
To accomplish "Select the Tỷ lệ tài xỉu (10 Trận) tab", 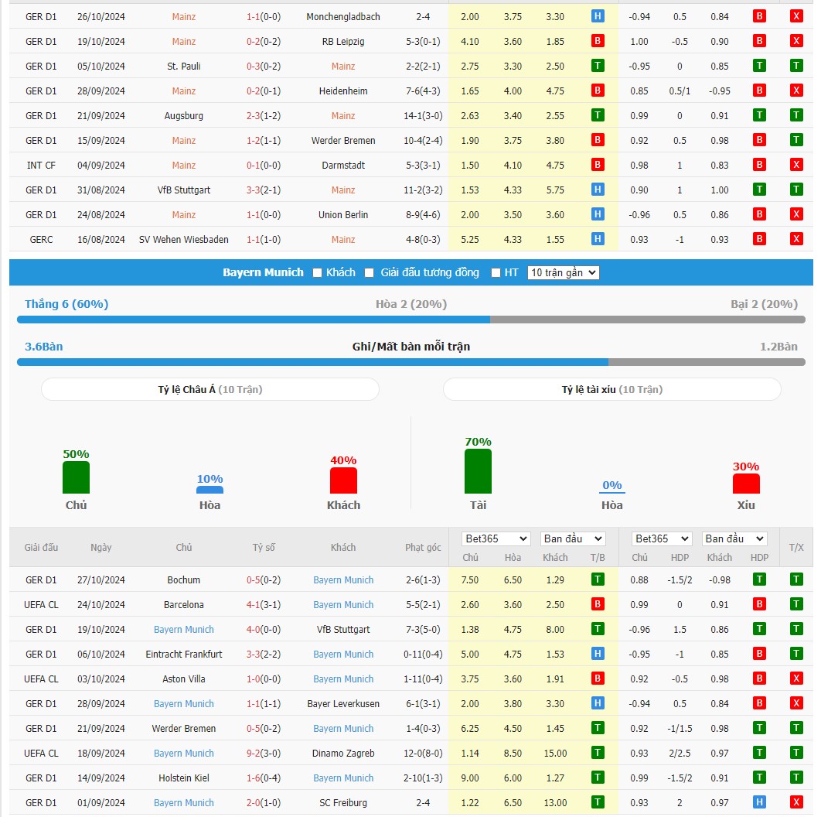I will coord(612,389).
